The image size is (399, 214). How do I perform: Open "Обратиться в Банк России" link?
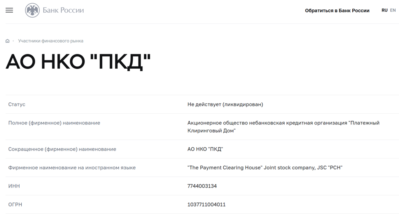click(337, 11)
